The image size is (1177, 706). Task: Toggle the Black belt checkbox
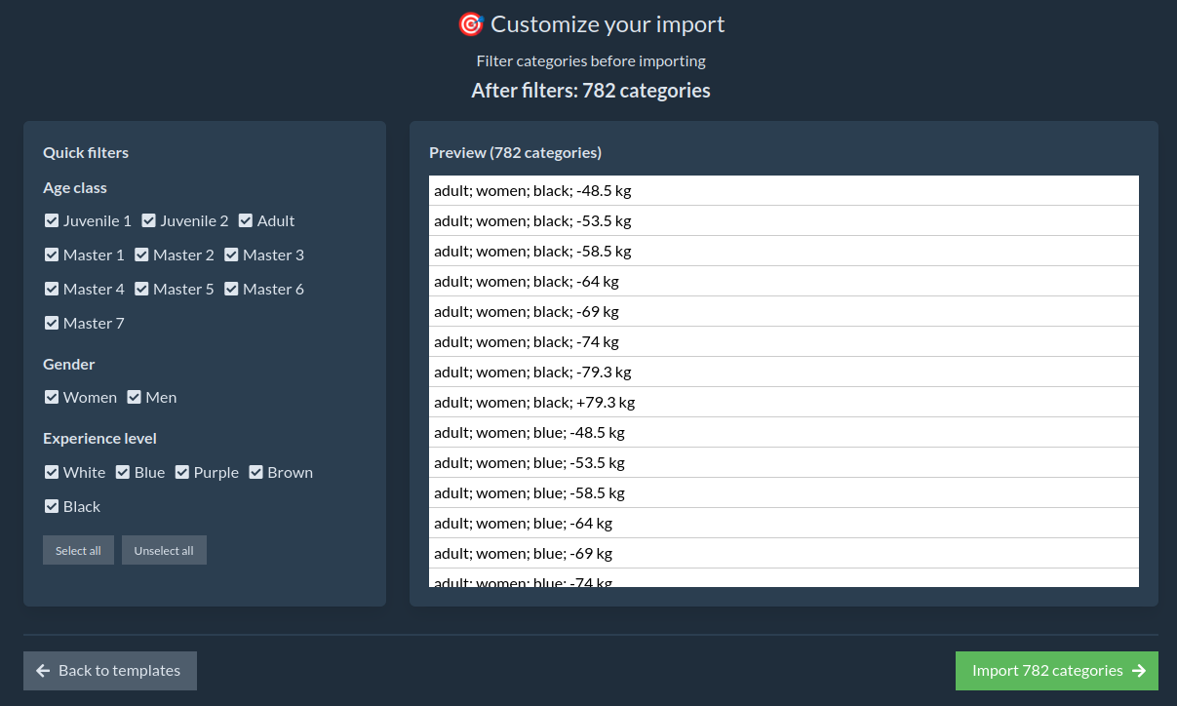coord(52,507)
